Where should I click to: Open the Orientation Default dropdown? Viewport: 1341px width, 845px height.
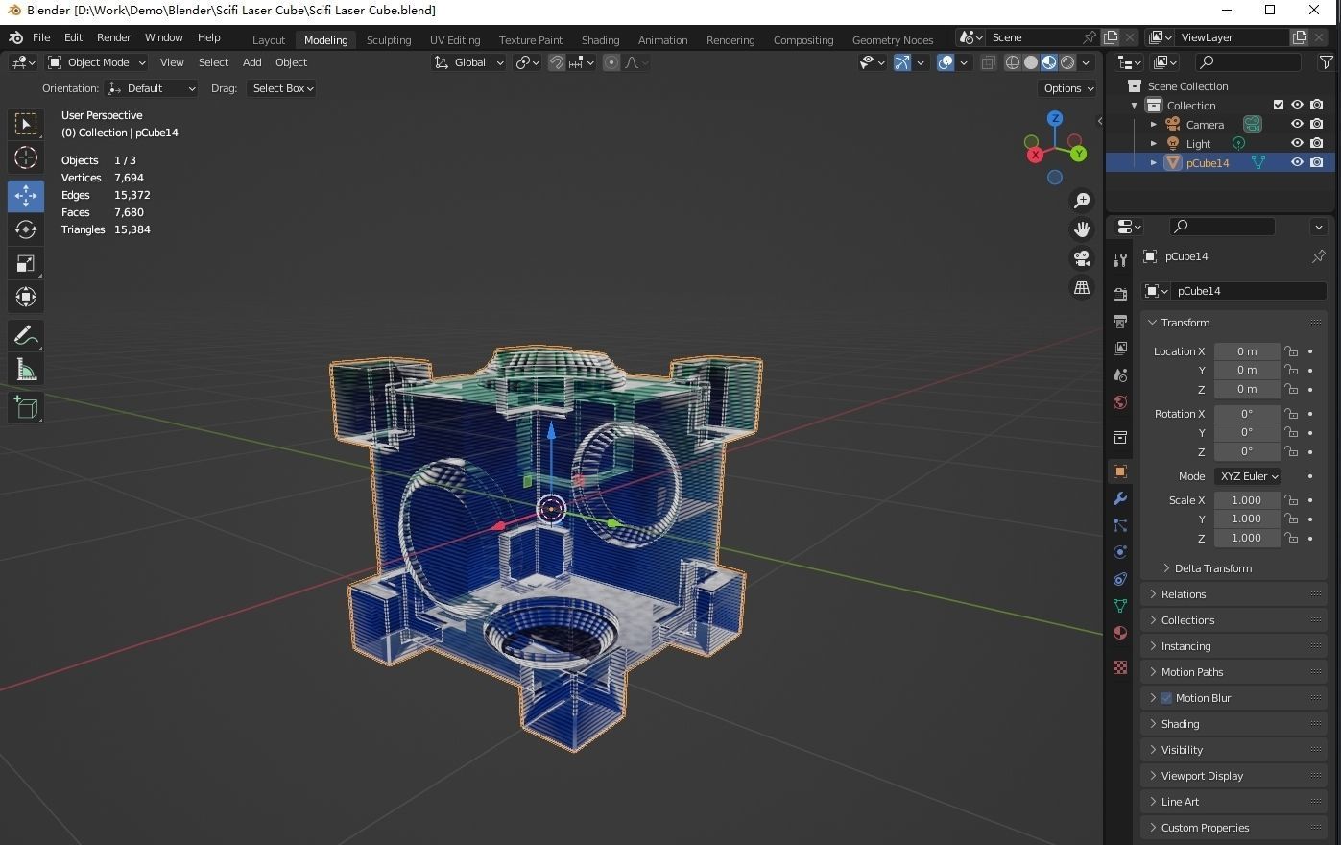[152, 88]
